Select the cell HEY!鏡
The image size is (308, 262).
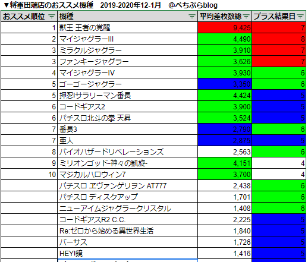coord(127,253)
